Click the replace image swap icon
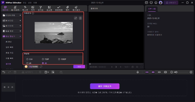This screenshot has height=102, width=195. pyautogui.click(x=75, y=18)
